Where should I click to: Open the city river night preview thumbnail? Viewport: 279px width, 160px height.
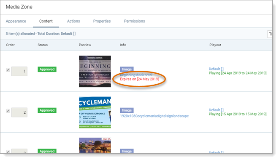(x=95, y=145)
